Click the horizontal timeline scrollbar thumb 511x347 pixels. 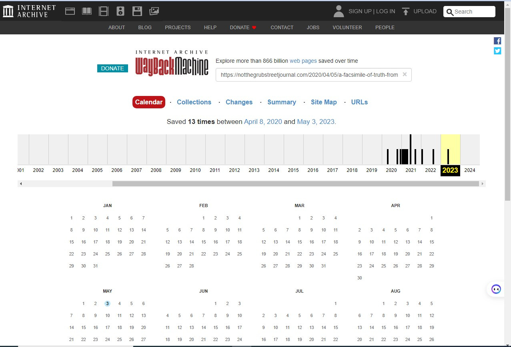pos(295,183)
